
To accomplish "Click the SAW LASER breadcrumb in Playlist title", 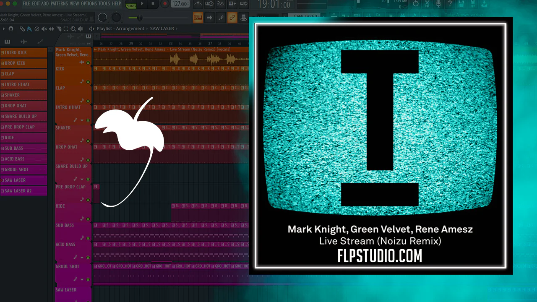I will pyautogui.click(x=162, y=29).
